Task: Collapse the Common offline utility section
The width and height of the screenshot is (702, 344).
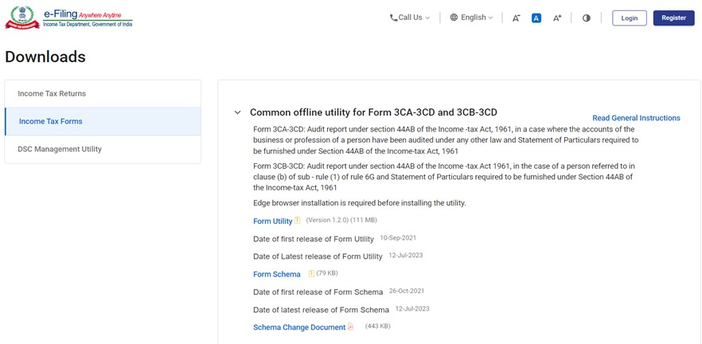Action: point(237,113)
